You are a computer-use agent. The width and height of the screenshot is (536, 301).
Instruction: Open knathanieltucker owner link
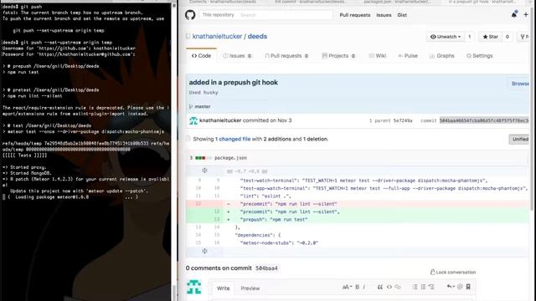pyautogui.click(x=217, y=36)
